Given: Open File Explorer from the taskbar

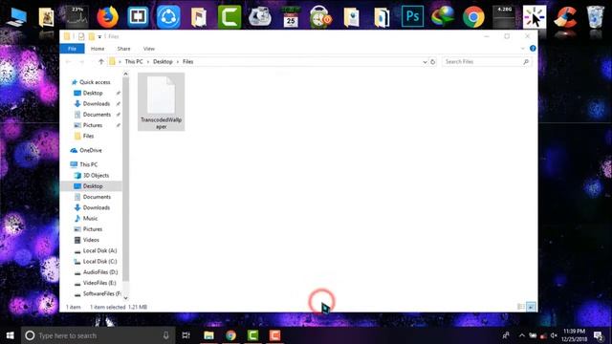Looking at the screenshot, I should 208,335.
